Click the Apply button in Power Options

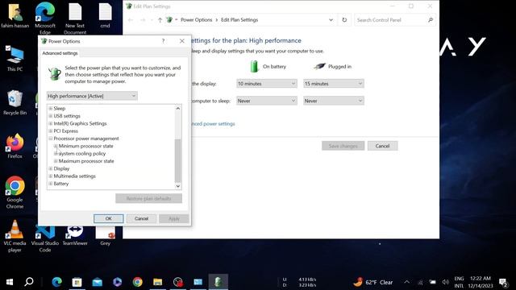(x=174, y=218)
